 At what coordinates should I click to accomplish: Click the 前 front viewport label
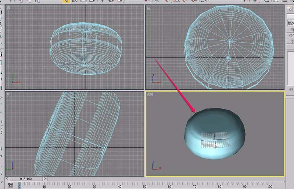click(148, 8)
